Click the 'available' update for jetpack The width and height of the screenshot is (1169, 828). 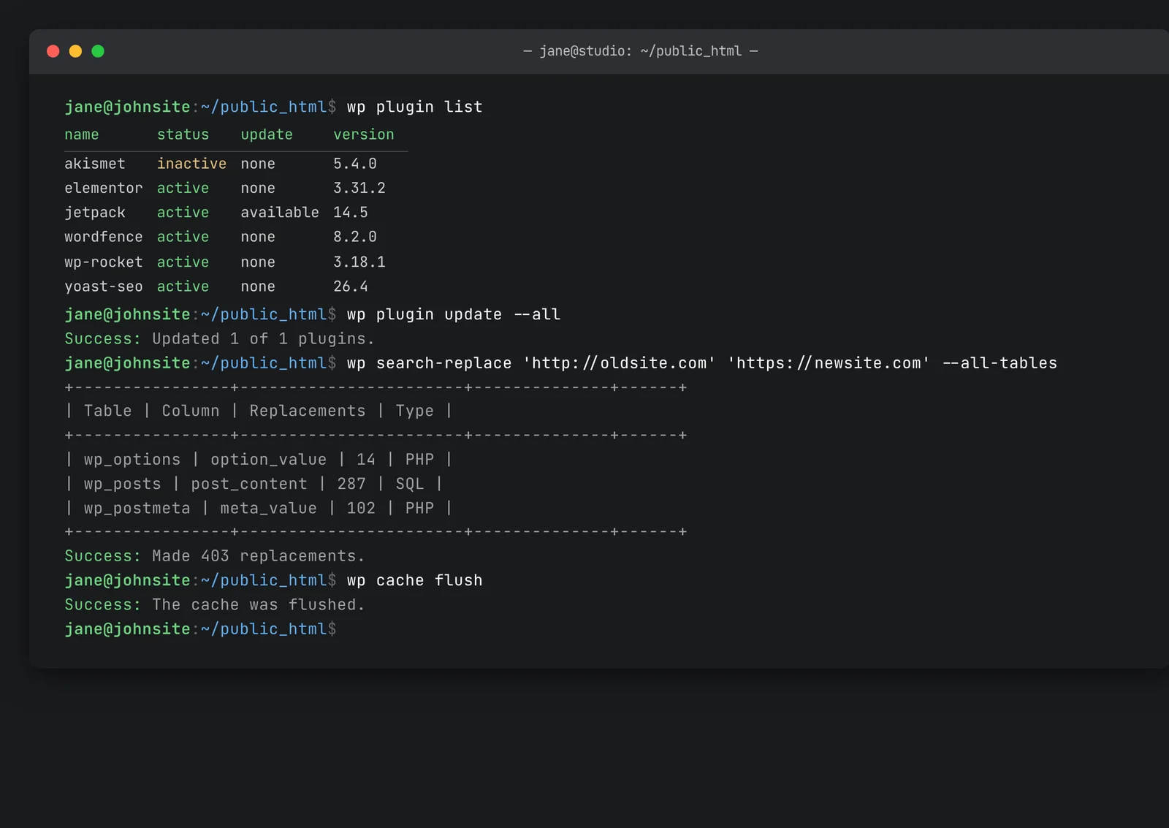pyautogui.click(x=280, y=213)
